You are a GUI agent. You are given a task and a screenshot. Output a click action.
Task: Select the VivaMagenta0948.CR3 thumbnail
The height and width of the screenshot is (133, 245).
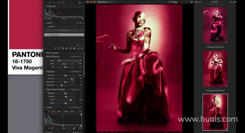[x=215, y=69]
